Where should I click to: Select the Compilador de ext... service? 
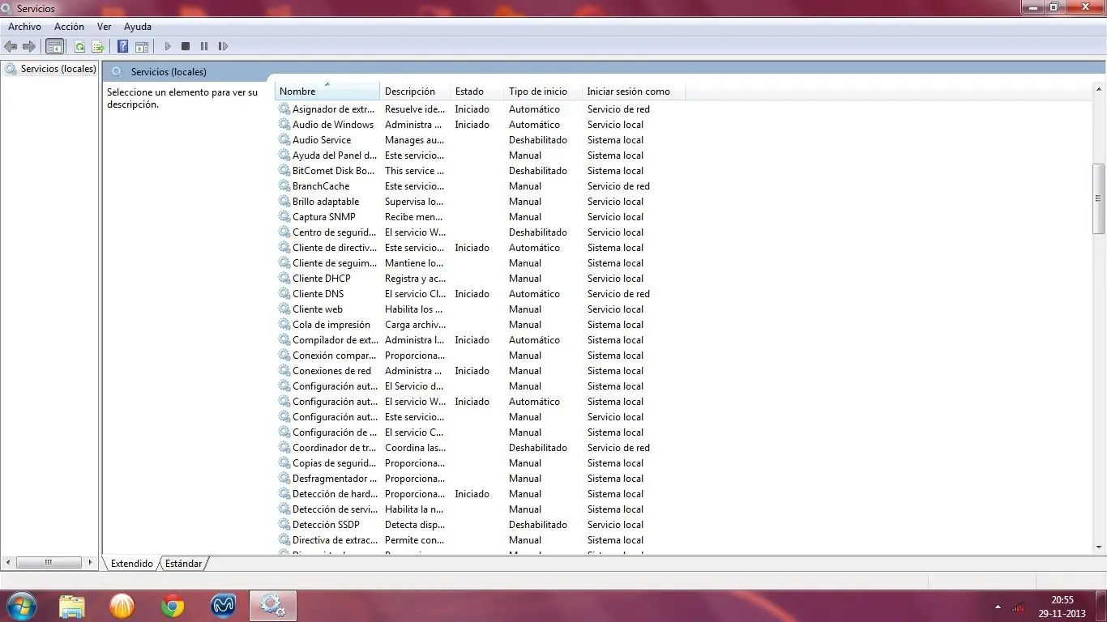(x=336, y=339)
